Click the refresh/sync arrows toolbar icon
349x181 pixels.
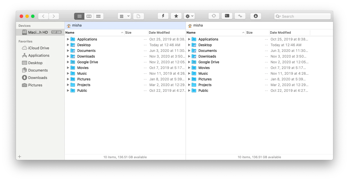coord(214,16)
